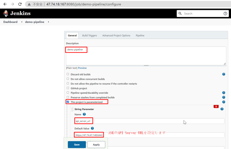The width and height of the screenshot is (231, 149).
Task: Click the browser back arrow
Action: 5,4
